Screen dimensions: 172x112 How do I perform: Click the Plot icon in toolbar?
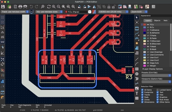pyautogui.click(x=25, y=7)
